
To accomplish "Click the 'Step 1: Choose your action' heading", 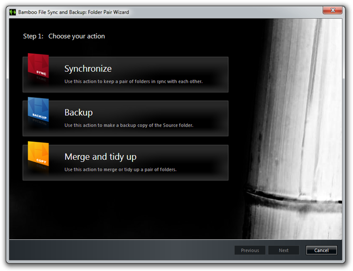I will 64,36.
